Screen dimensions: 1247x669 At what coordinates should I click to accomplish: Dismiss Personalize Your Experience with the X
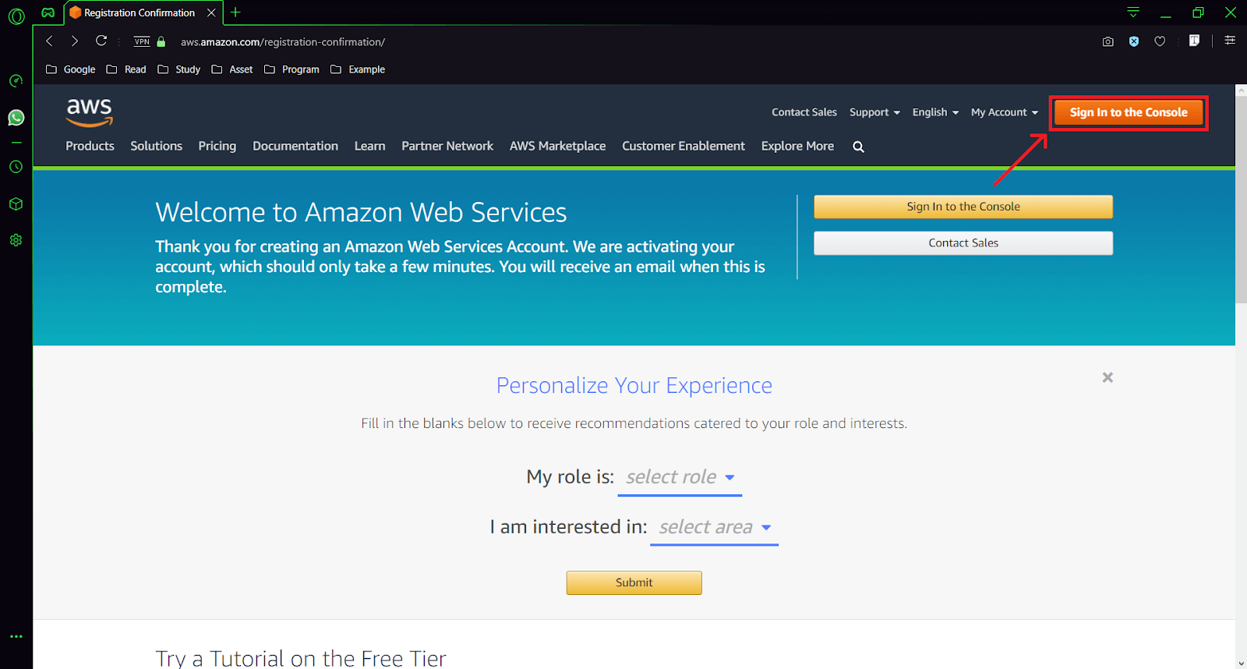(x=1107, y=377)
